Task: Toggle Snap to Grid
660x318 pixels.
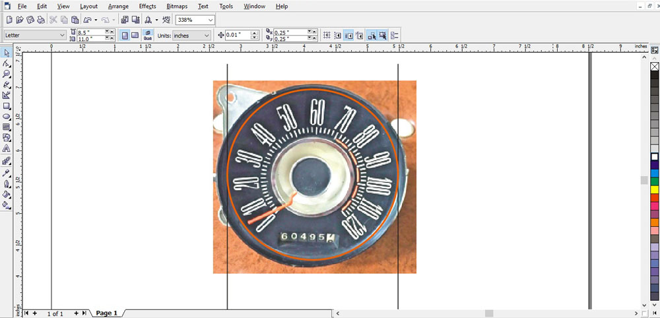Action: (x=327, y=36)
